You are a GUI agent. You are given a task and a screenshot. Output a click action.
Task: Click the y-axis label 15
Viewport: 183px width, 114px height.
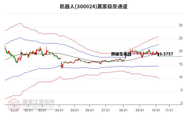click(x=181, y=64)
